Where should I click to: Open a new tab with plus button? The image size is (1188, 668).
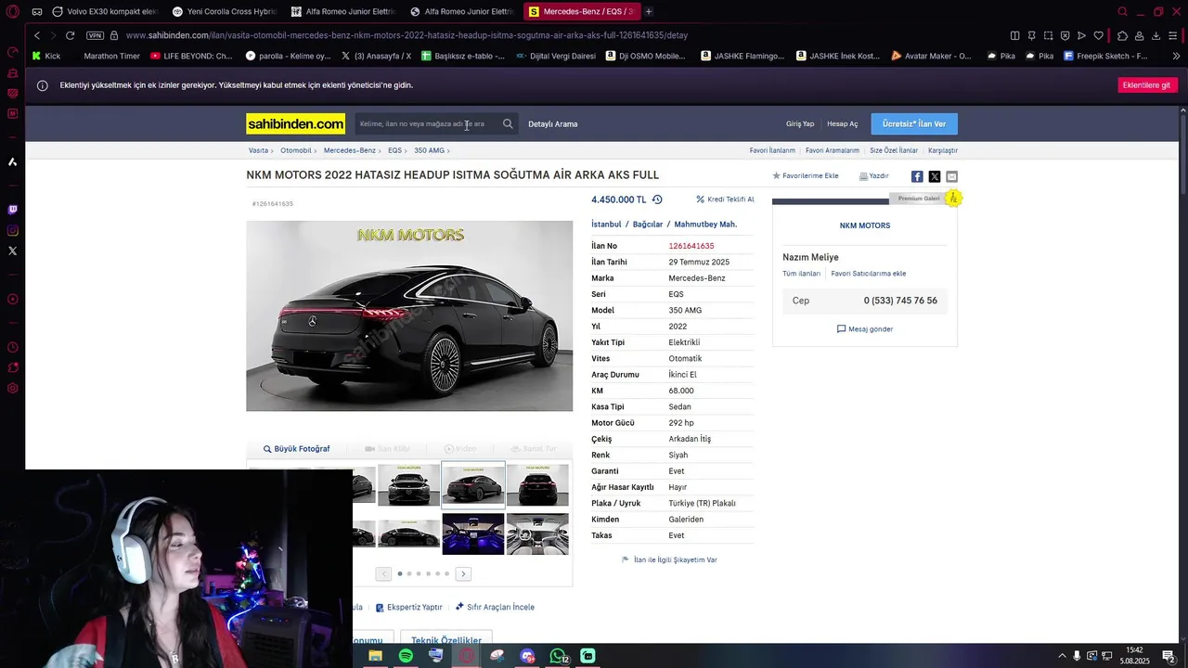click(649, 12)
